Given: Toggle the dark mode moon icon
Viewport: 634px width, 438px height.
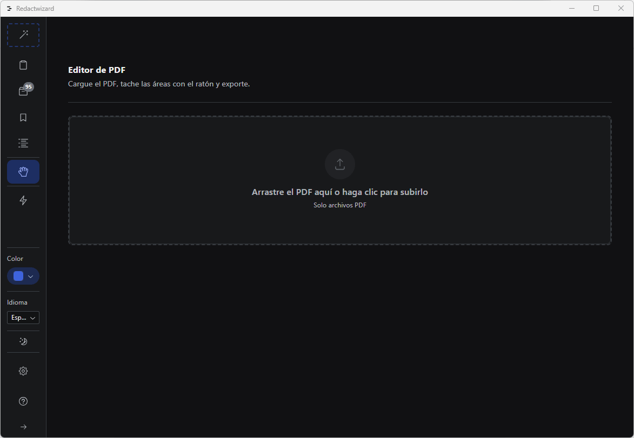Looking at the screenshot, I should tap(23, 341).
